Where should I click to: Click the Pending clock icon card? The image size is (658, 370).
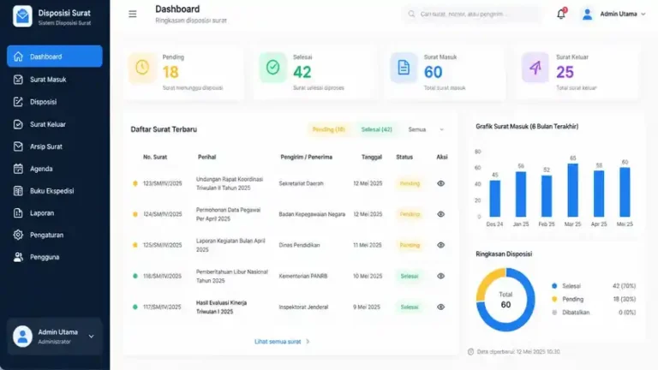142,68
